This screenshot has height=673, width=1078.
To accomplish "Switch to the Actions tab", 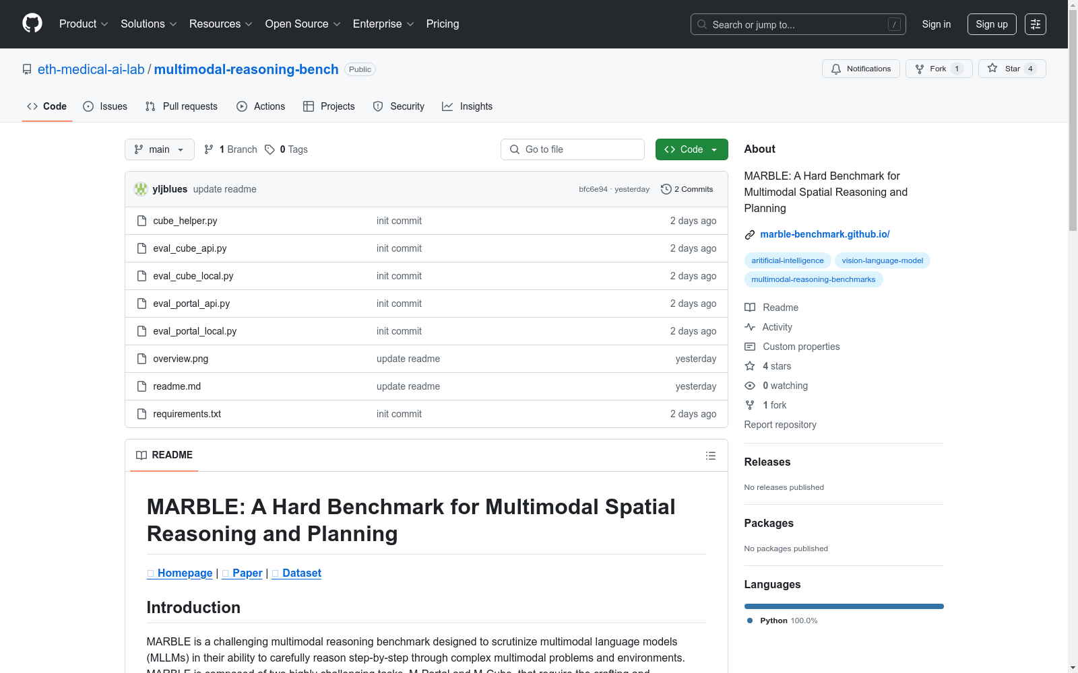I will pos(261,106).
